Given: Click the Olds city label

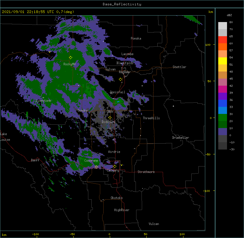Looking at the screenshot, I should tap(110, 111).
